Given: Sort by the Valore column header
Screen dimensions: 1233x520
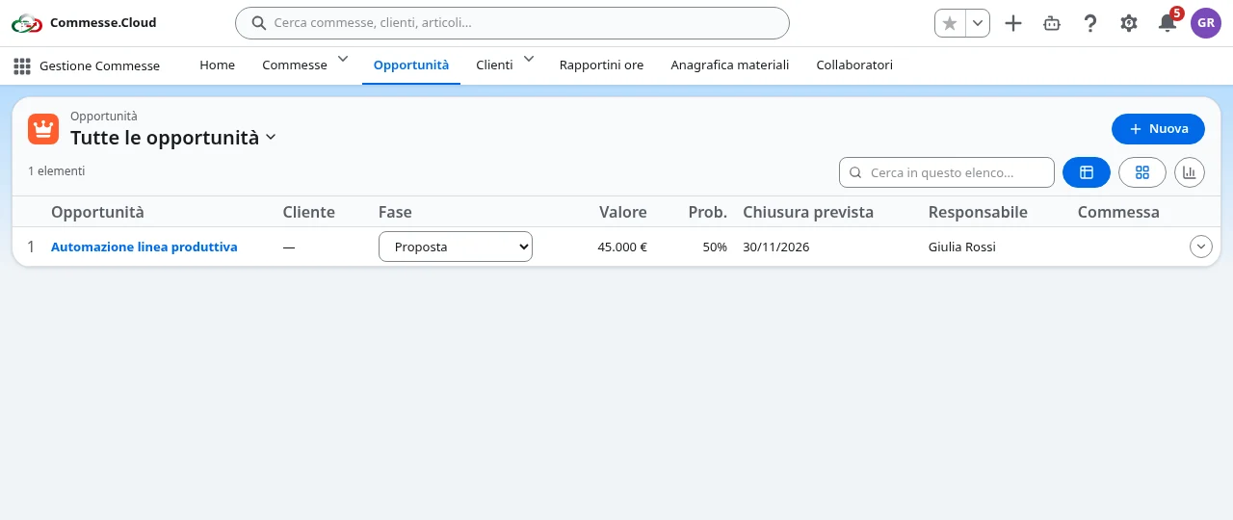Looking at the screenshot, I should [623, 212].
